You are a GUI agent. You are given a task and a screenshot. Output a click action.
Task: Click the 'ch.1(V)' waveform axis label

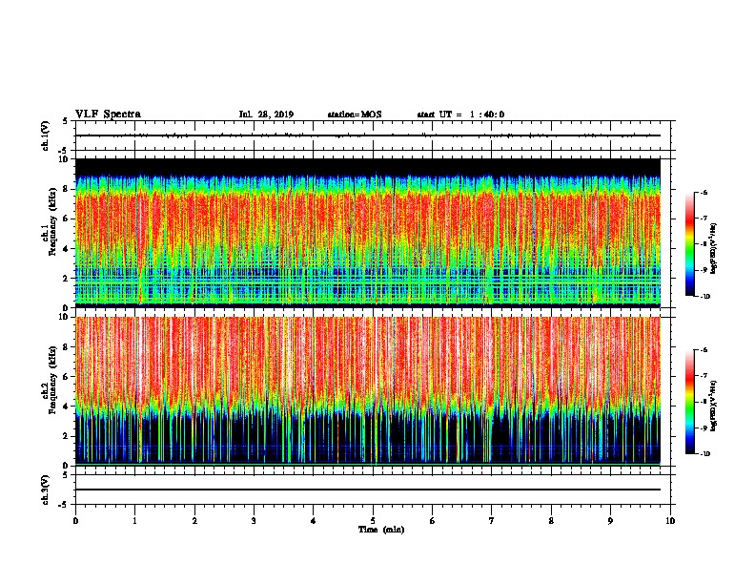(46, 136)
